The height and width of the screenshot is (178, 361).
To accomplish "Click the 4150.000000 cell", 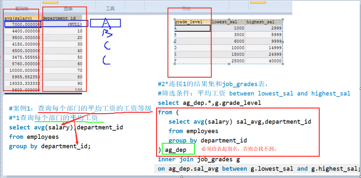I will tap(22, 44).
